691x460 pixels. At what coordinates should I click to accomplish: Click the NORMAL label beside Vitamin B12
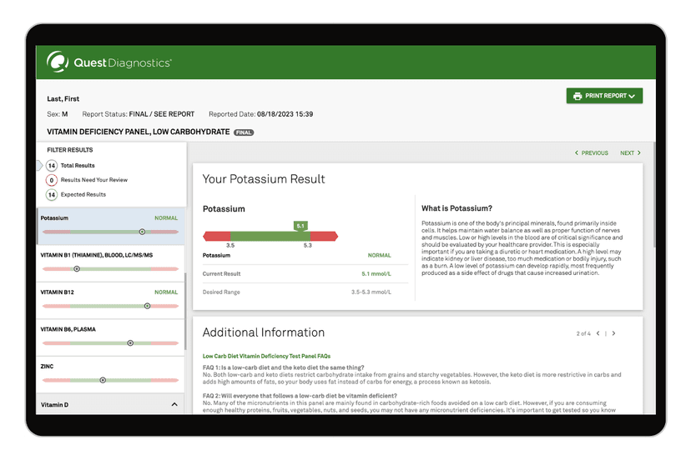(166, 292)
